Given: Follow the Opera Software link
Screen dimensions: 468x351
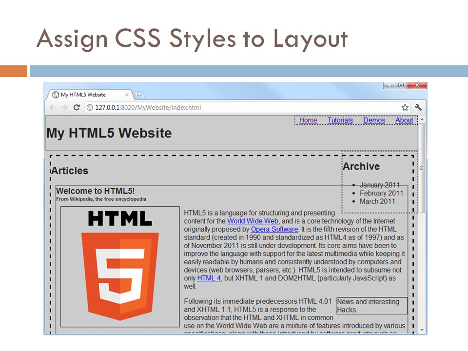Looking at the screenshot, I should 274,229.
